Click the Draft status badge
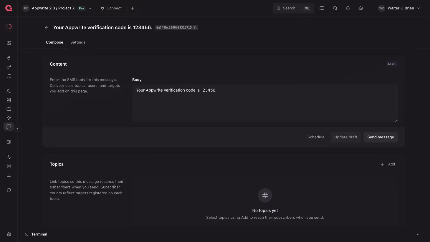 (x=392, y=64)
